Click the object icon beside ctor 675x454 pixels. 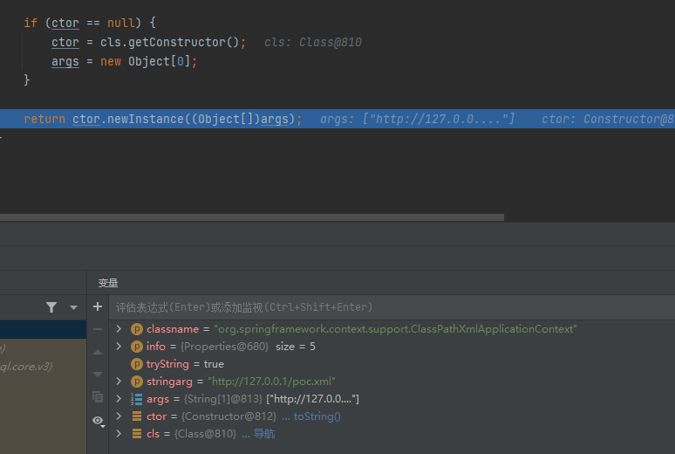tap(136, 416)
